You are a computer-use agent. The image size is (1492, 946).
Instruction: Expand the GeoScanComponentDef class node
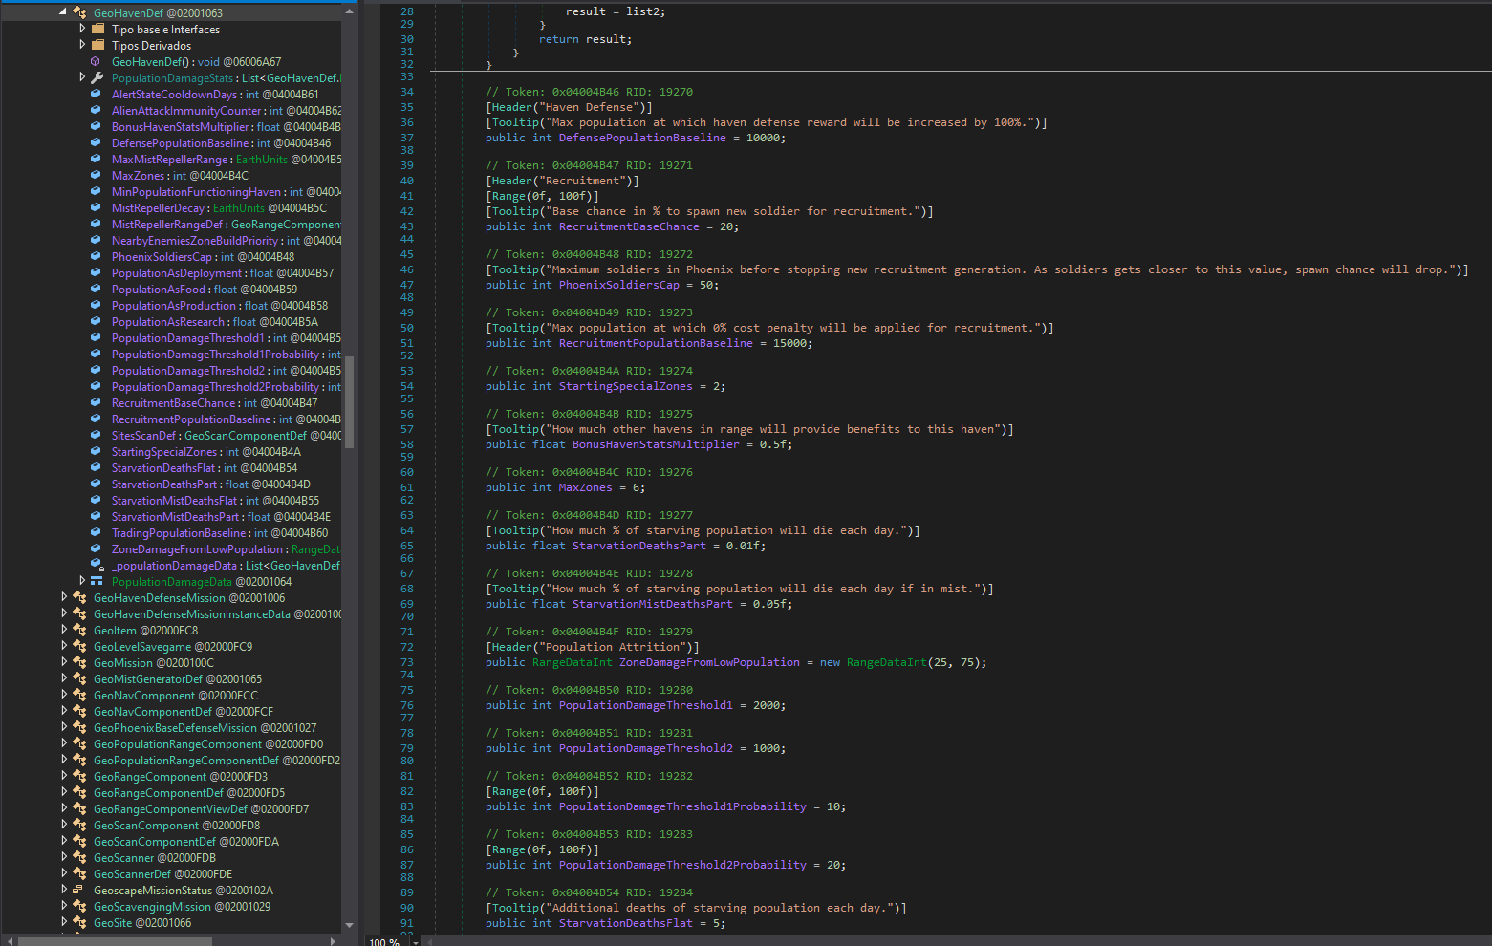[x=64, y=841]
